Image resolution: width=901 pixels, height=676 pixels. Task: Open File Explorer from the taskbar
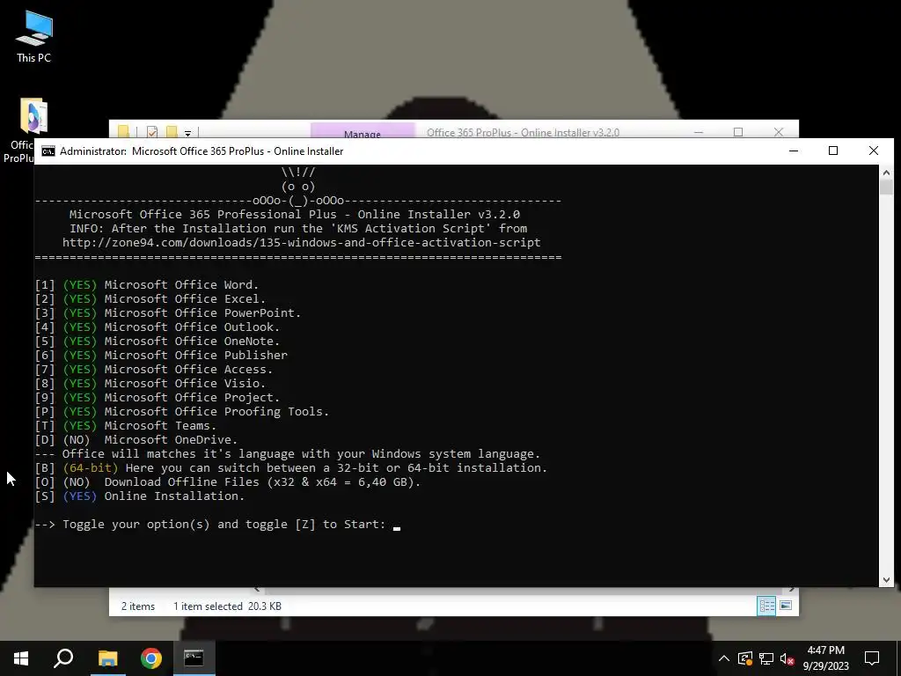pos(107,658)
